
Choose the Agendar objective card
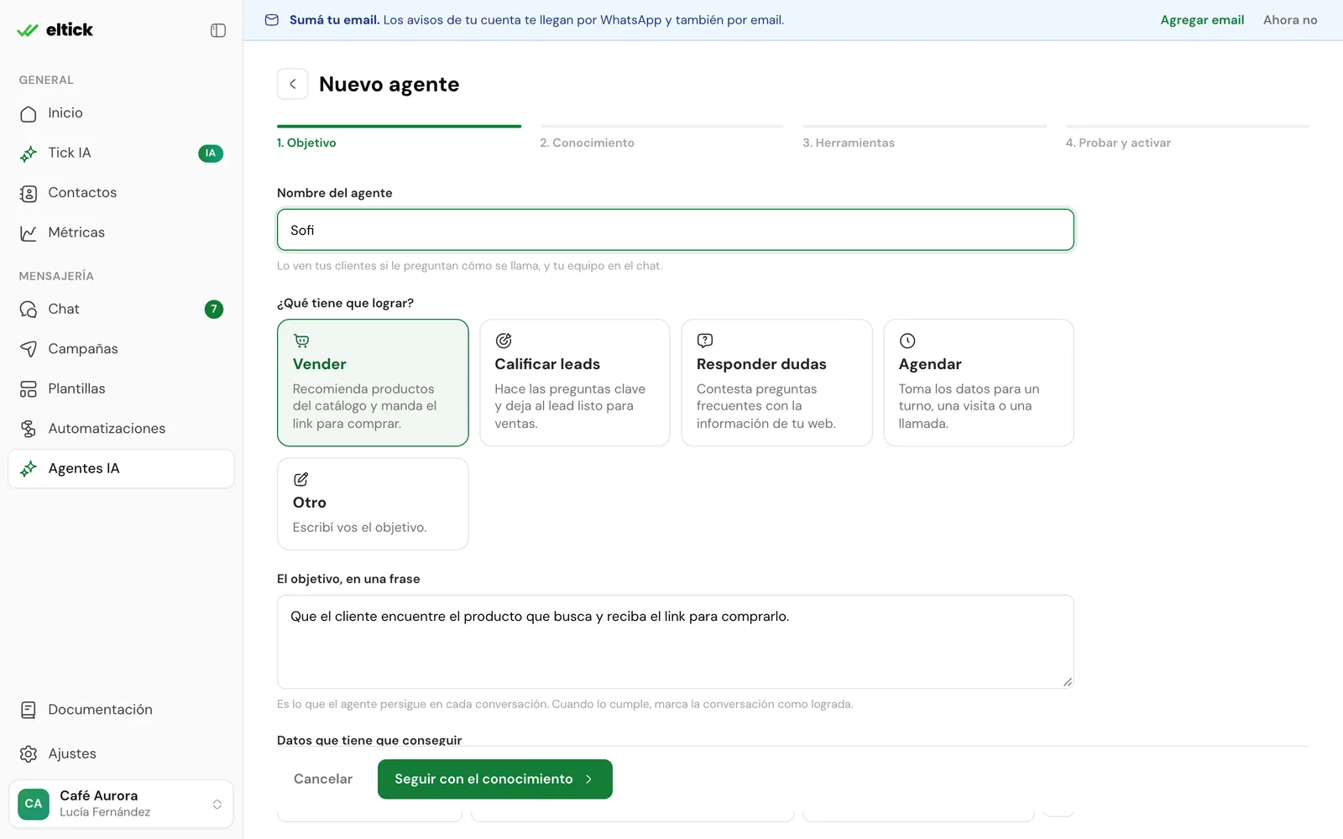point(979,383)
